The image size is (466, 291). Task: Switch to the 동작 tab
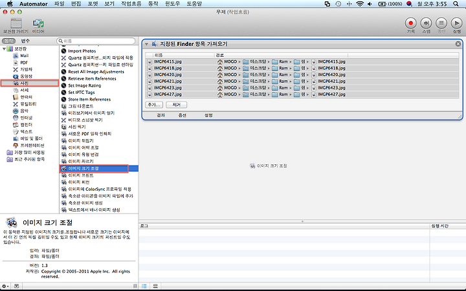[x=8, y=41]
